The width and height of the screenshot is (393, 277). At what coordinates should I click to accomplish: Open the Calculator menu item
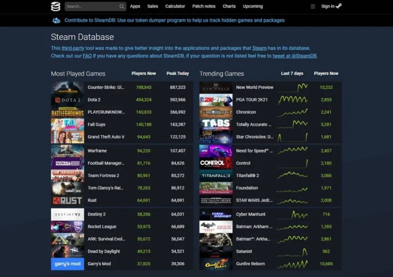coord(175,6)
